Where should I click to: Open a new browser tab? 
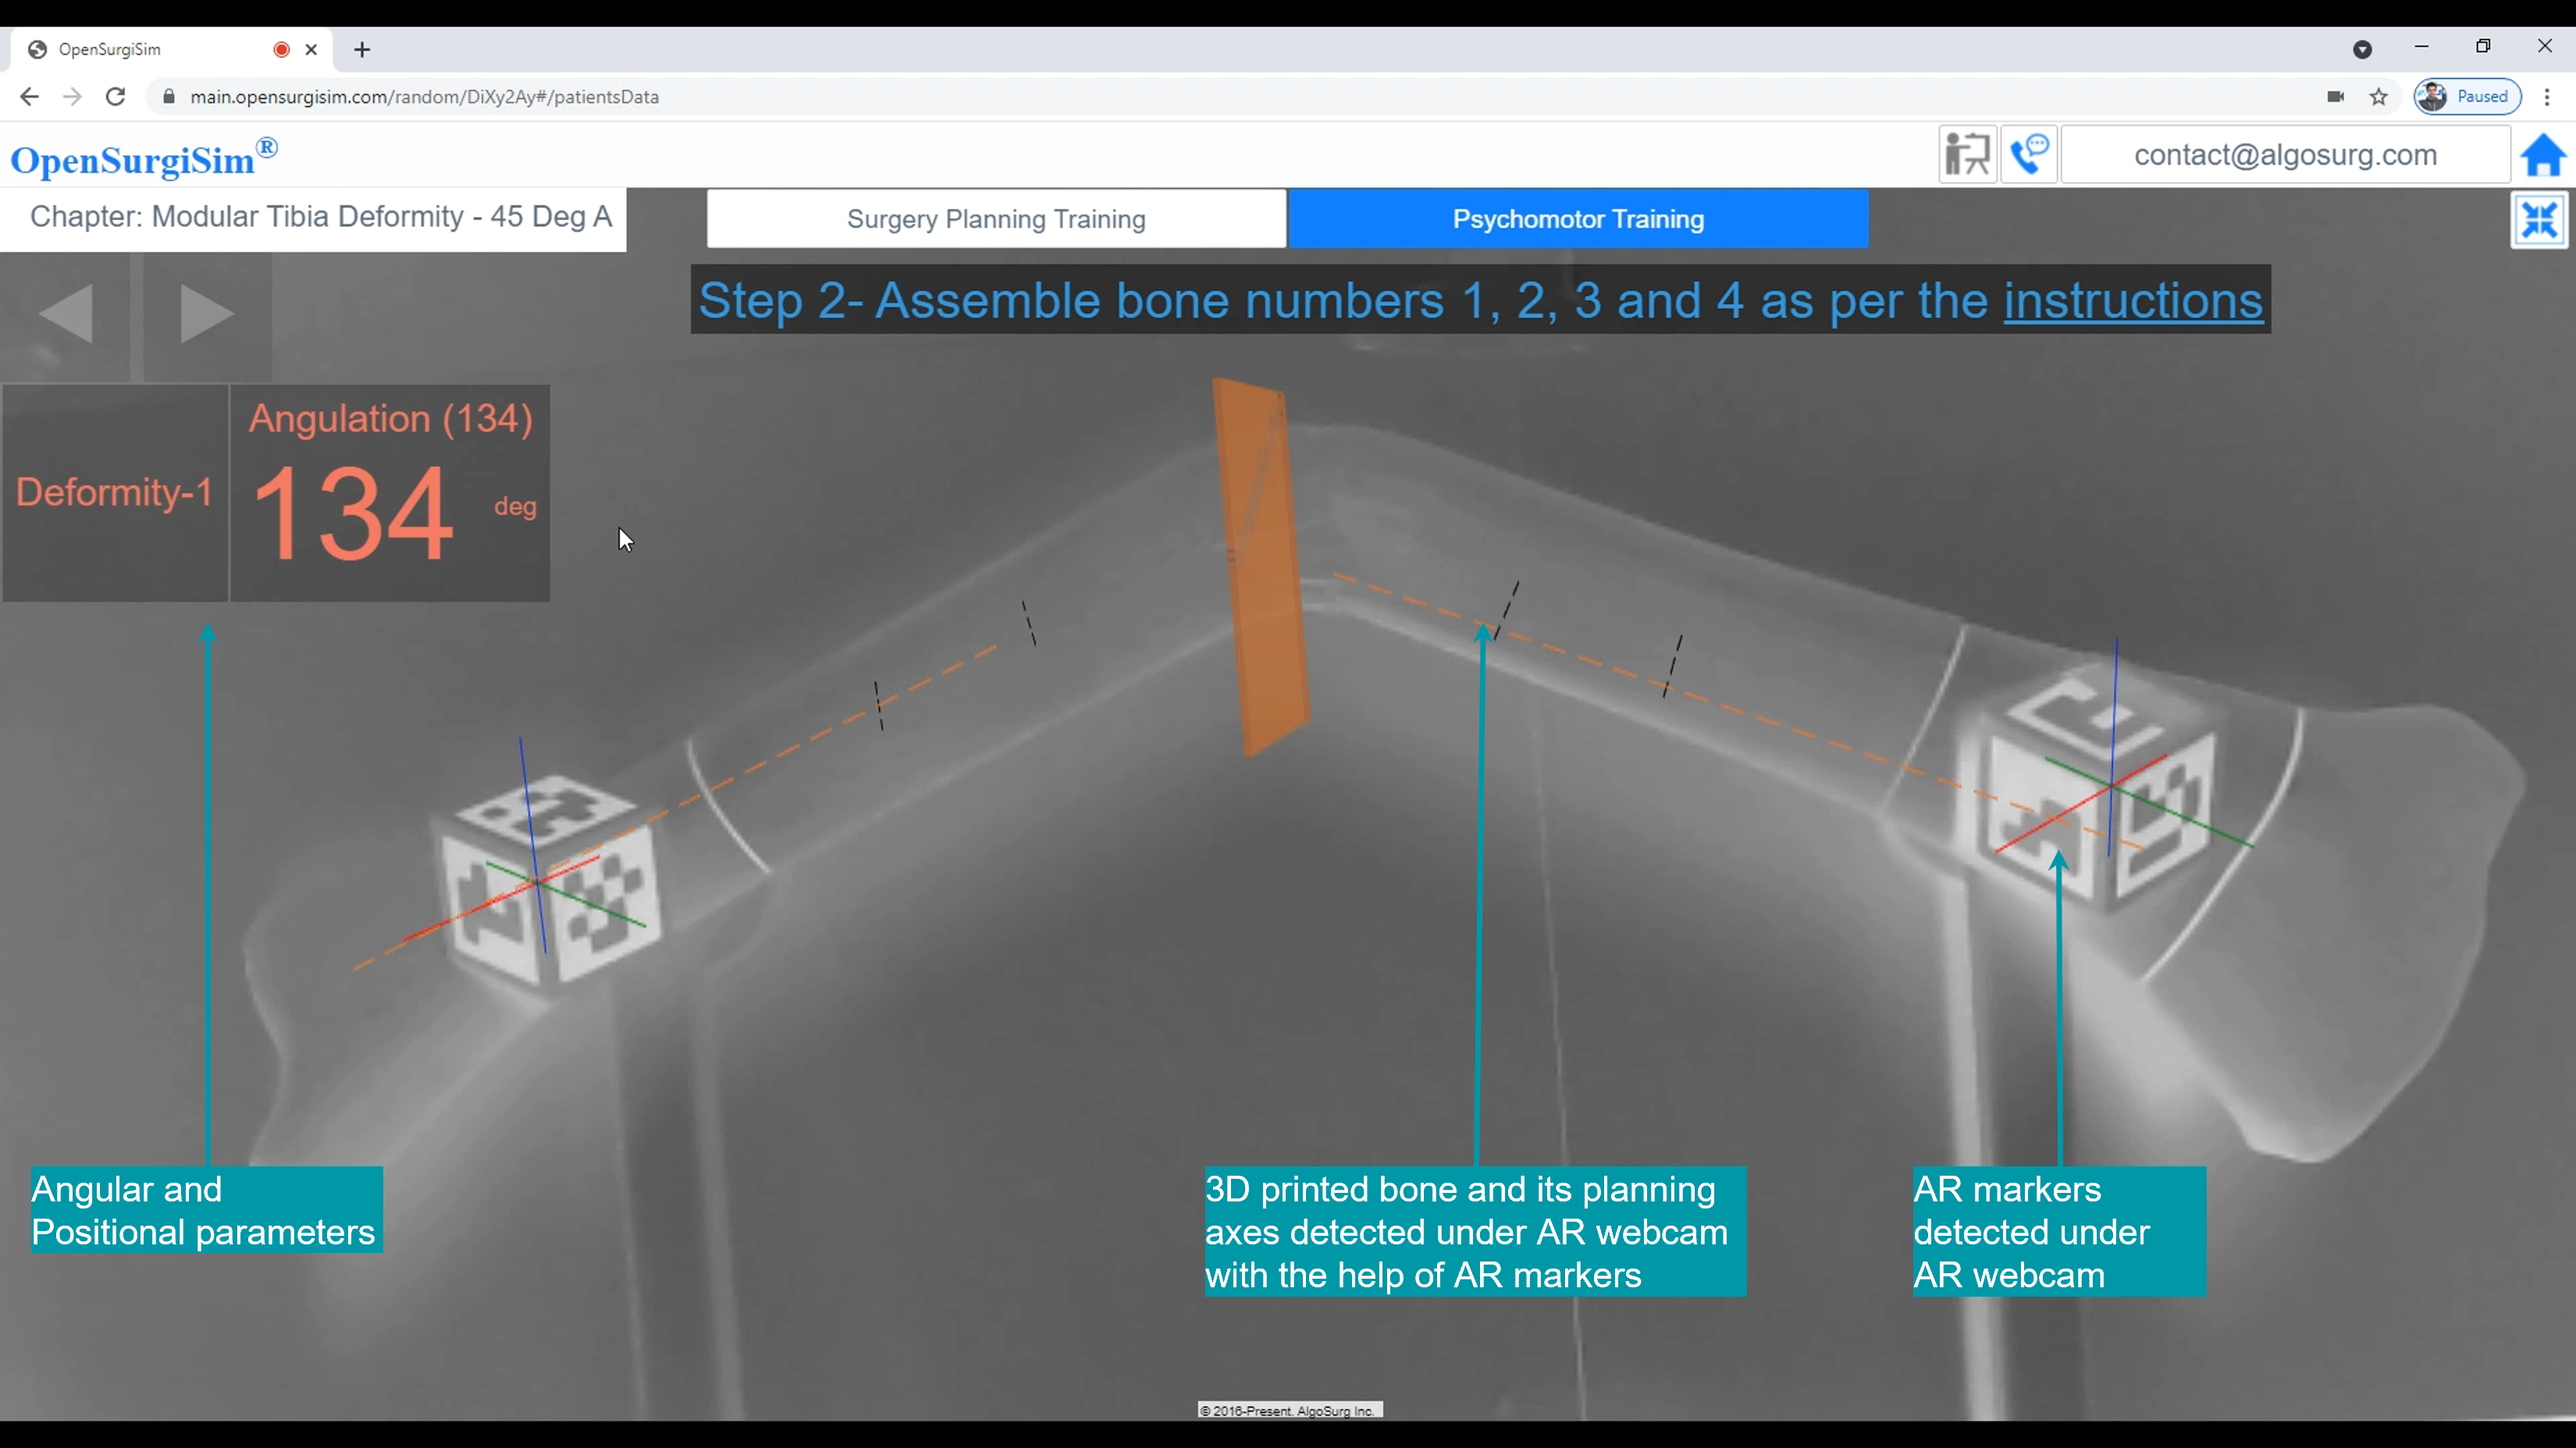pyautogui.click(x=362, y=49)
